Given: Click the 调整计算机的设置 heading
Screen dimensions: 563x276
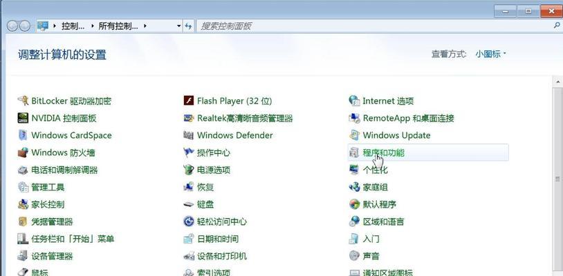Looking at the screenshot, I should pyautogui.click(x=62, y=55).
